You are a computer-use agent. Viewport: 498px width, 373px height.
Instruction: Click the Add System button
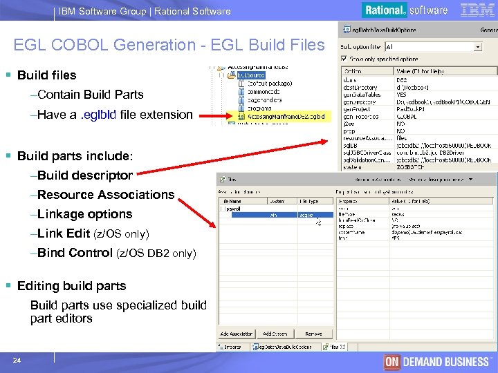point(275,334)
